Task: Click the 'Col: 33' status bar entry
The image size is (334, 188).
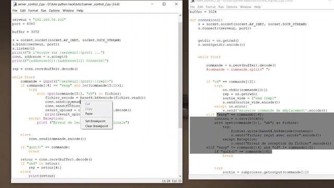Action: pos(176,181)
